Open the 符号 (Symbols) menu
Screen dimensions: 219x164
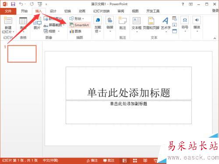point(185,24)
